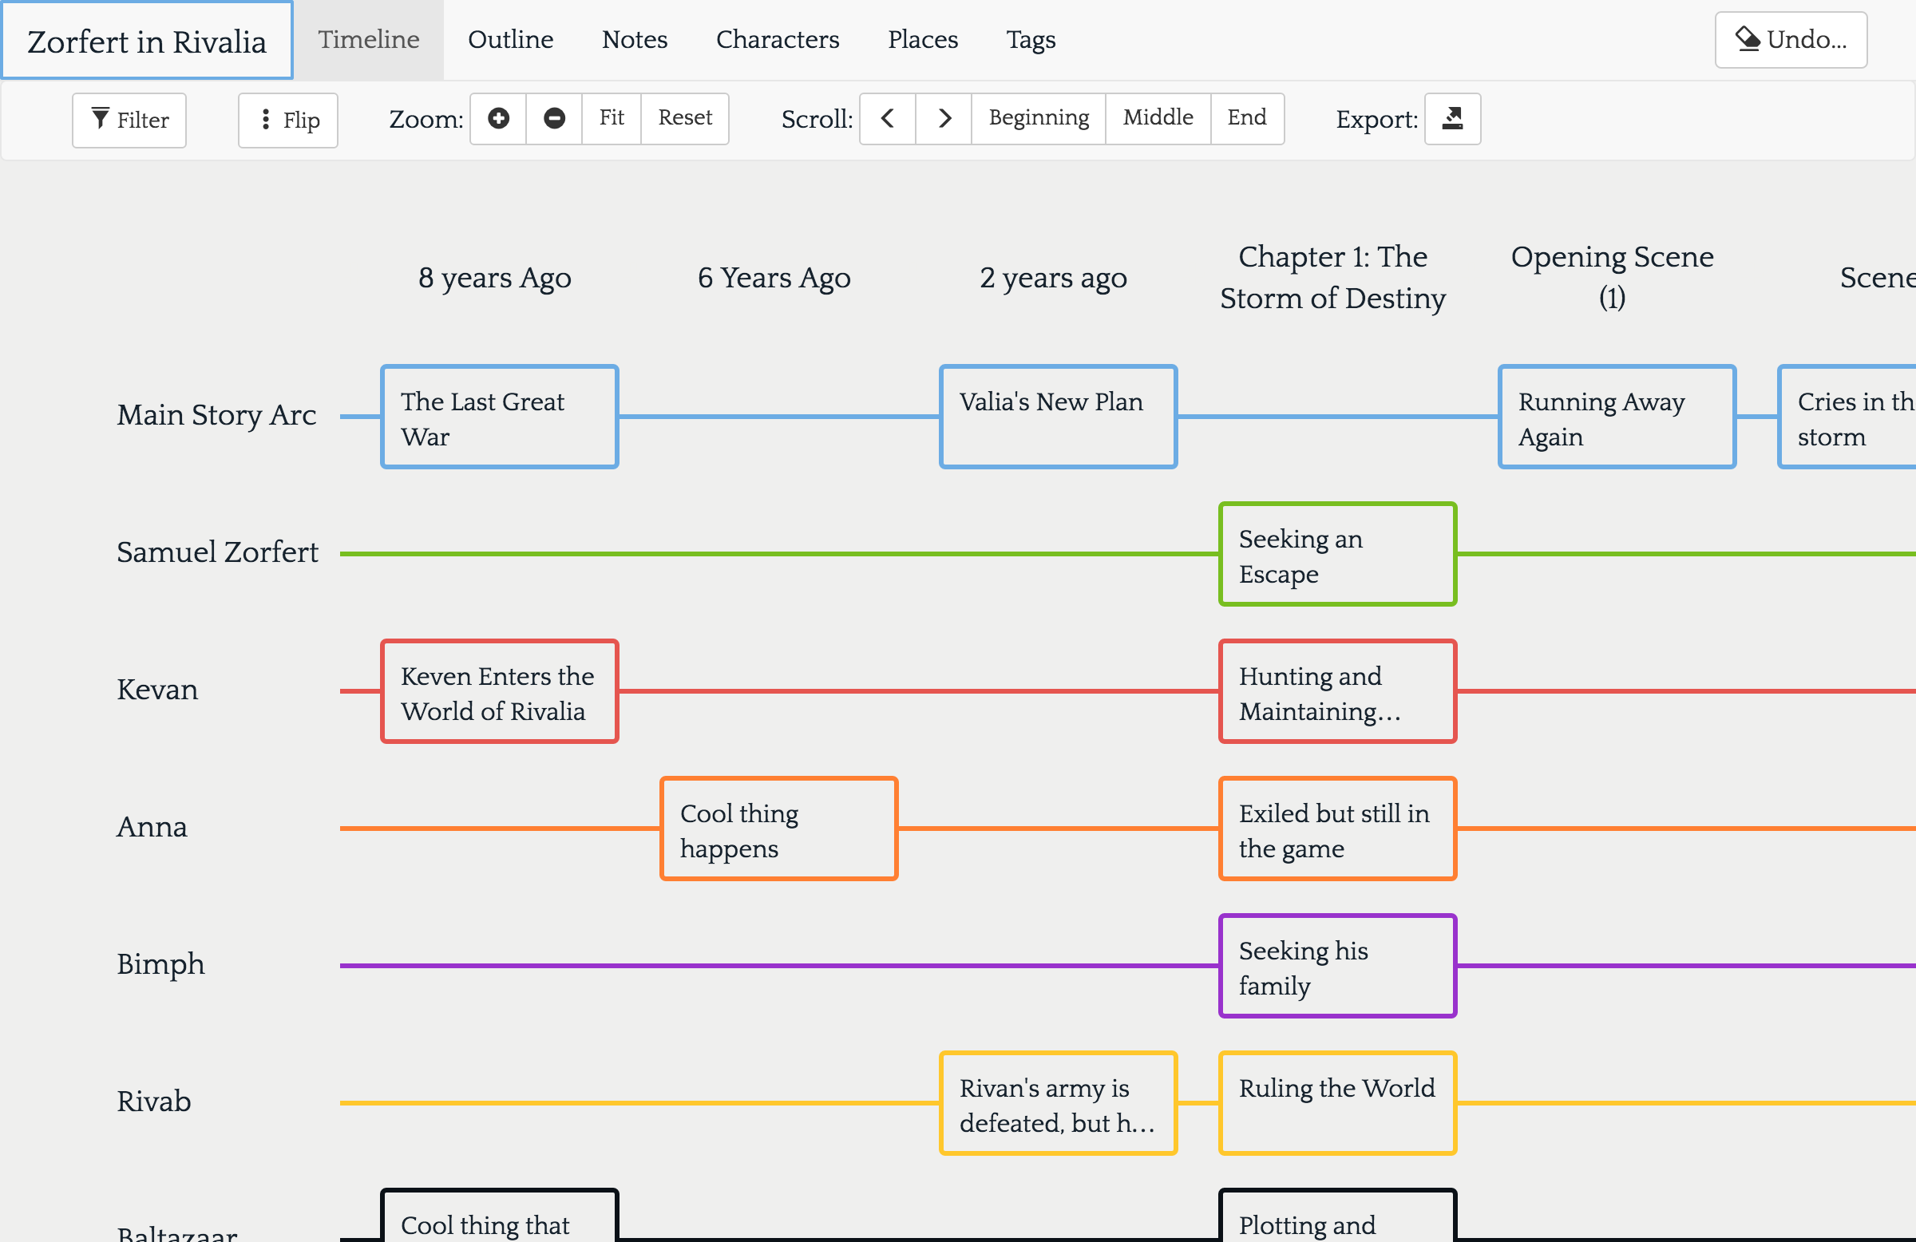This screenshot has width=1916, height=1242.
Task: Open the Filter funnel button
Action: 129,120
